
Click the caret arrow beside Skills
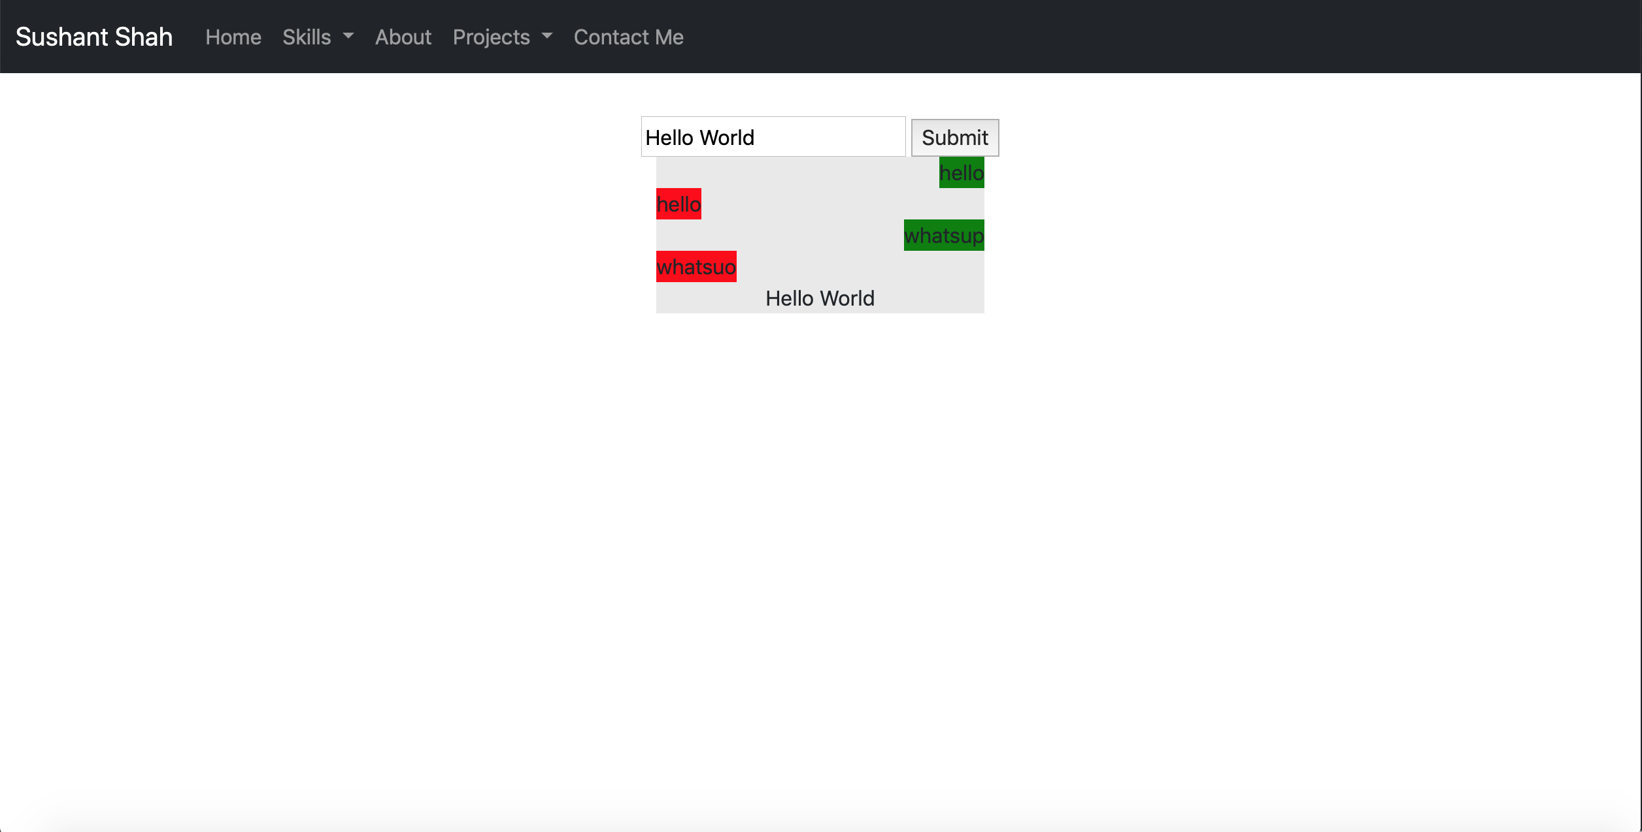[348, 36]
